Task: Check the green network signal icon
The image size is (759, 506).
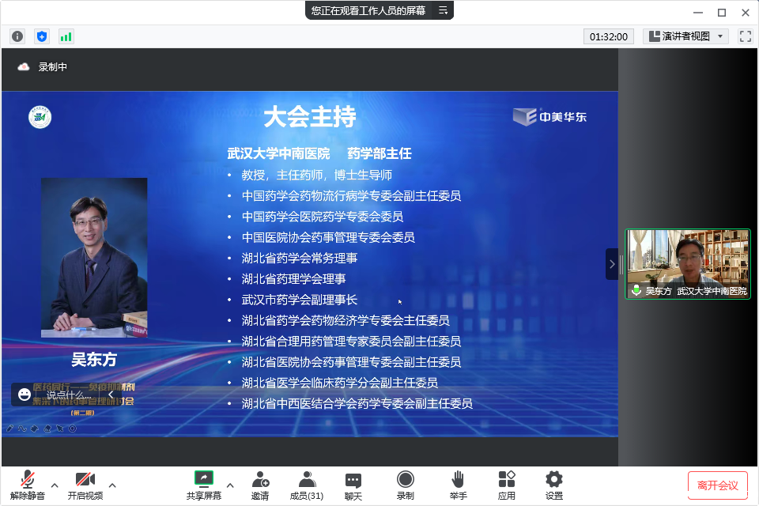Action: click(x=66, y=36)
